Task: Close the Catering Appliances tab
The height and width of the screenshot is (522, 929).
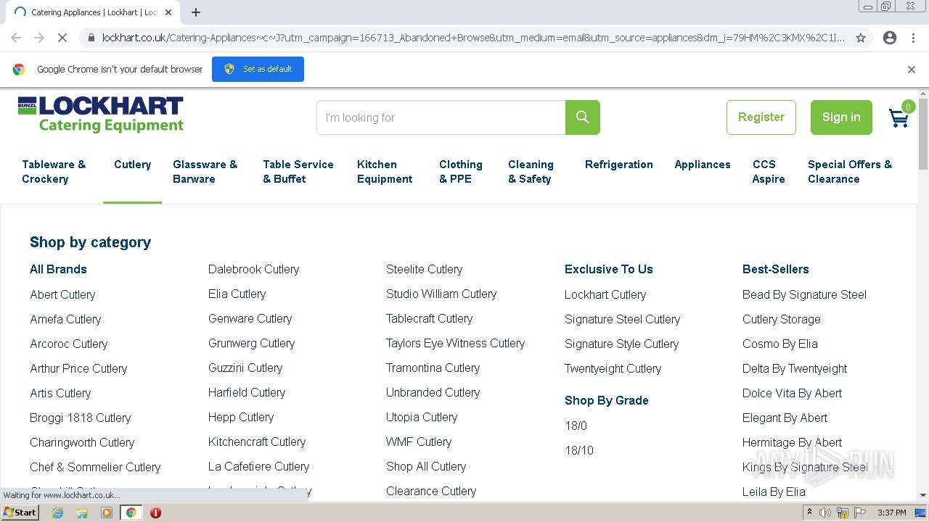Action: 168,12
